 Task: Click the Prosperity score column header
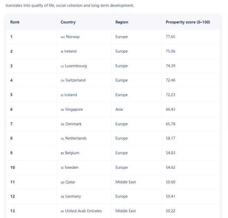pyautogui.click(x=188, y=22)
